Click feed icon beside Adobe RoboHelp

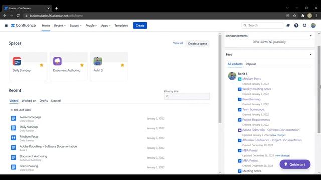pyautogui.click(x=240, y=130)
